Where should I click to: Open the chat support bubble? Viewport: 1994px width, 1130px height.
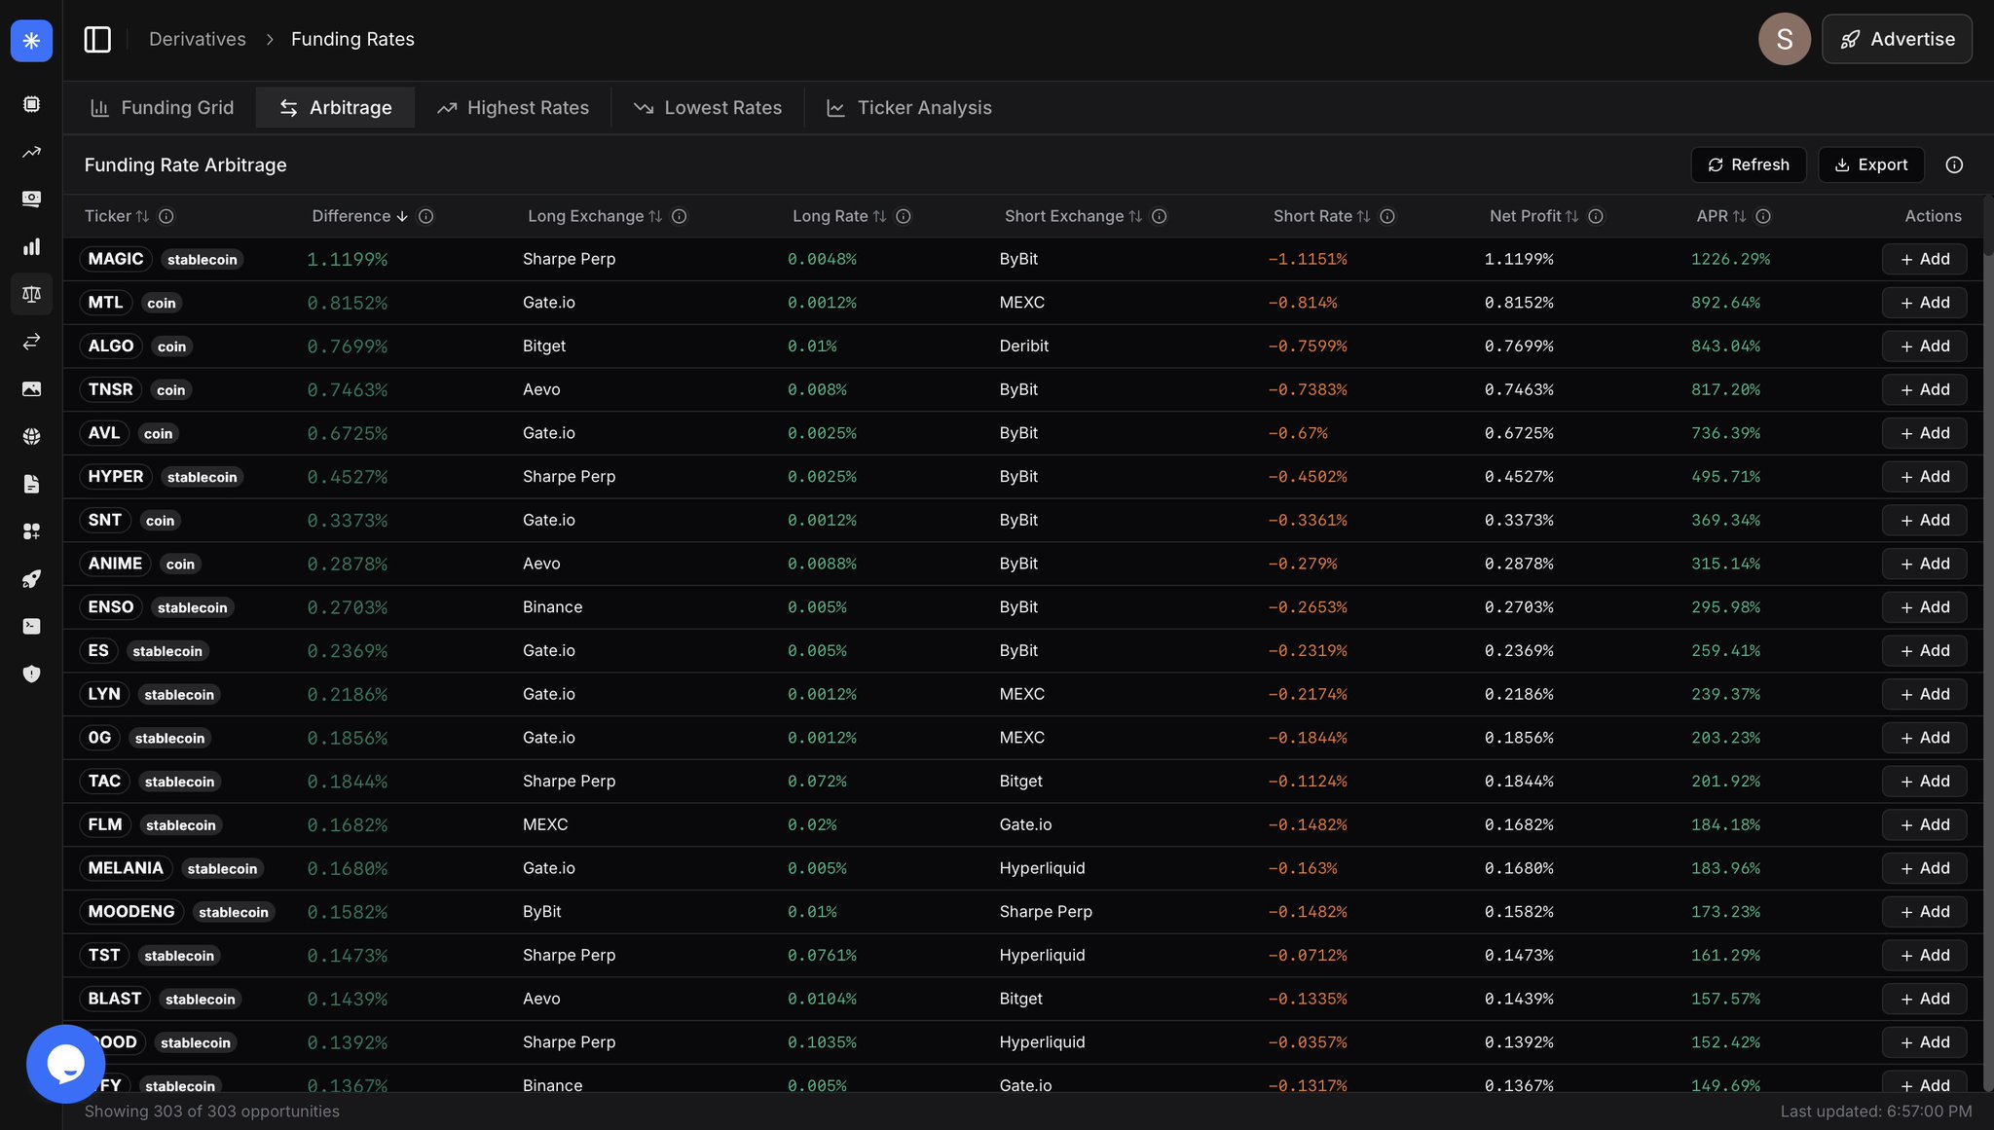[x=65, y=1063]
